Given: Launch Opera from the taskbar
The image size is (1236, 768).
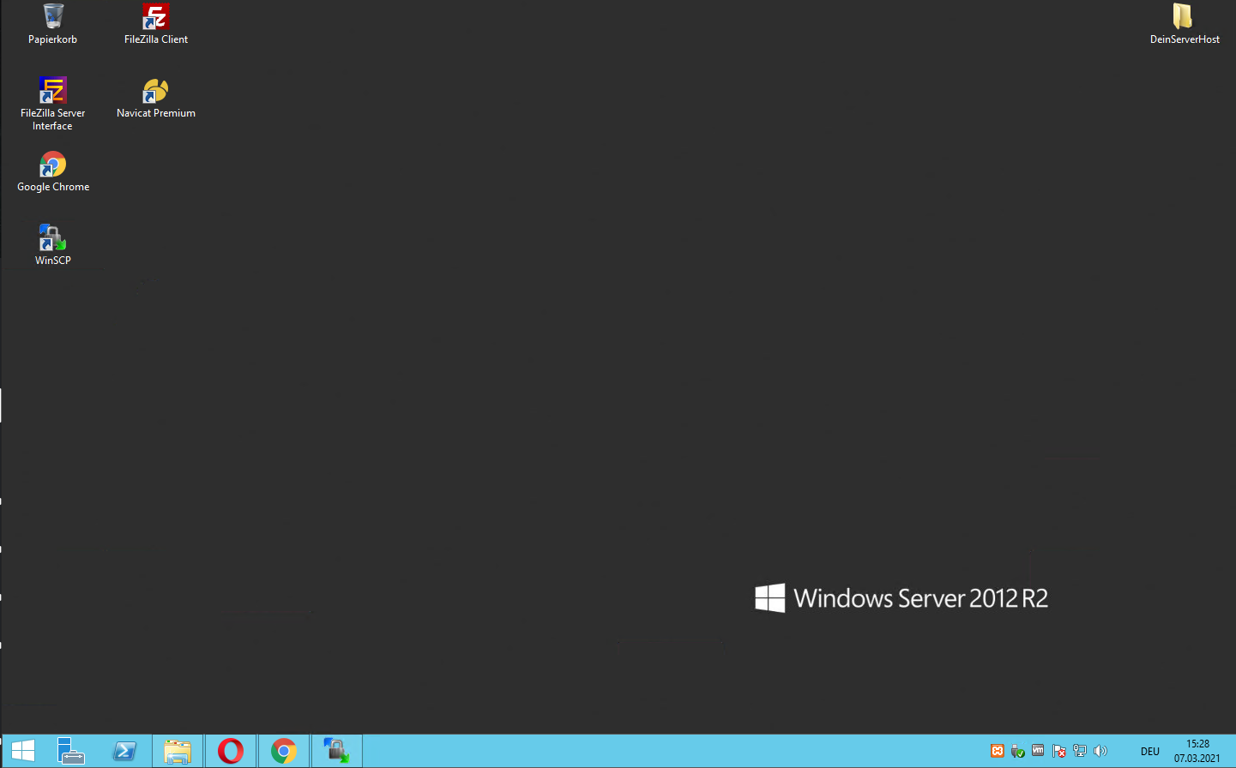Looking at the screenshot, I should pyautogui.click(x=231, y=751).
